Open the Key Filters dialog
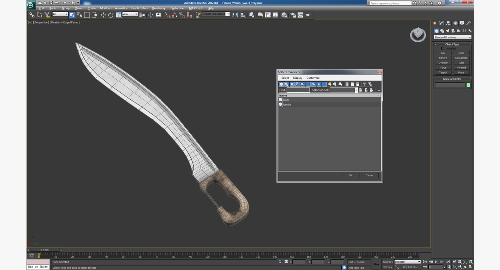The height and width of the screenshot is (270, 500). (x=410, y=267)
